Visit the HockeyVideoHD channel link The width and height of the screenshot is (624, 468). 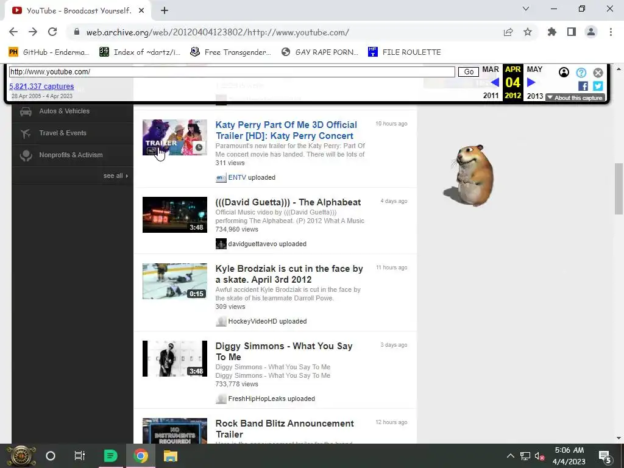click(x=252, y=322)
